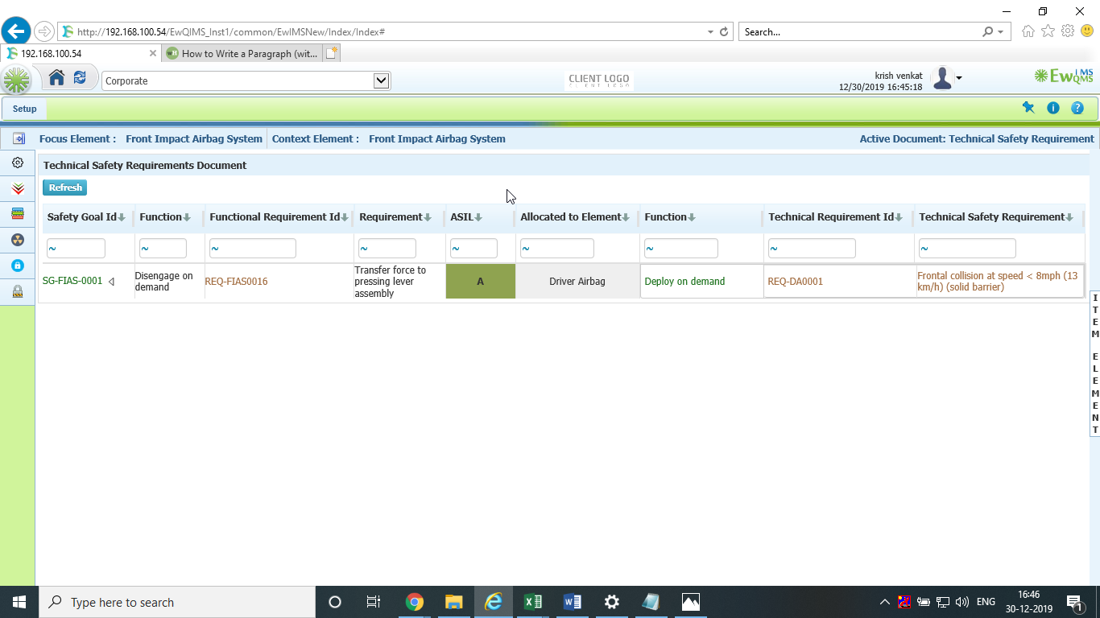The height and width of the screenshot is (618, 1100).
Task: Open Chrome from the taskbar
Action: pyautogui.click(x=415, y=602)
